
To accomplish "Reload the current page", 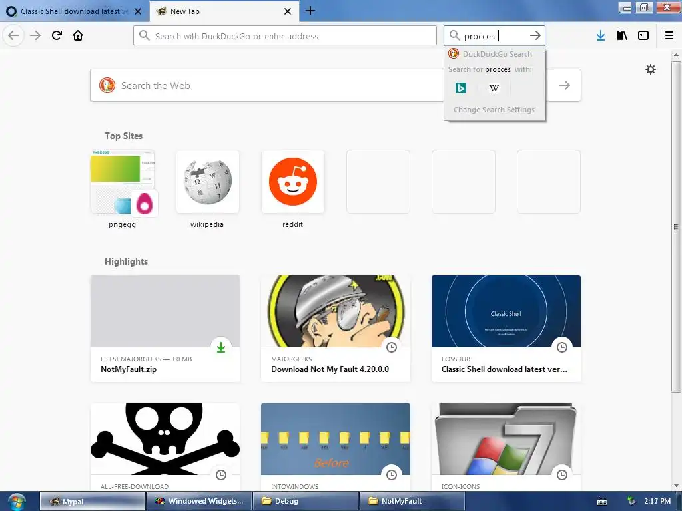I will pyautogui.click(x=57, y=35).
